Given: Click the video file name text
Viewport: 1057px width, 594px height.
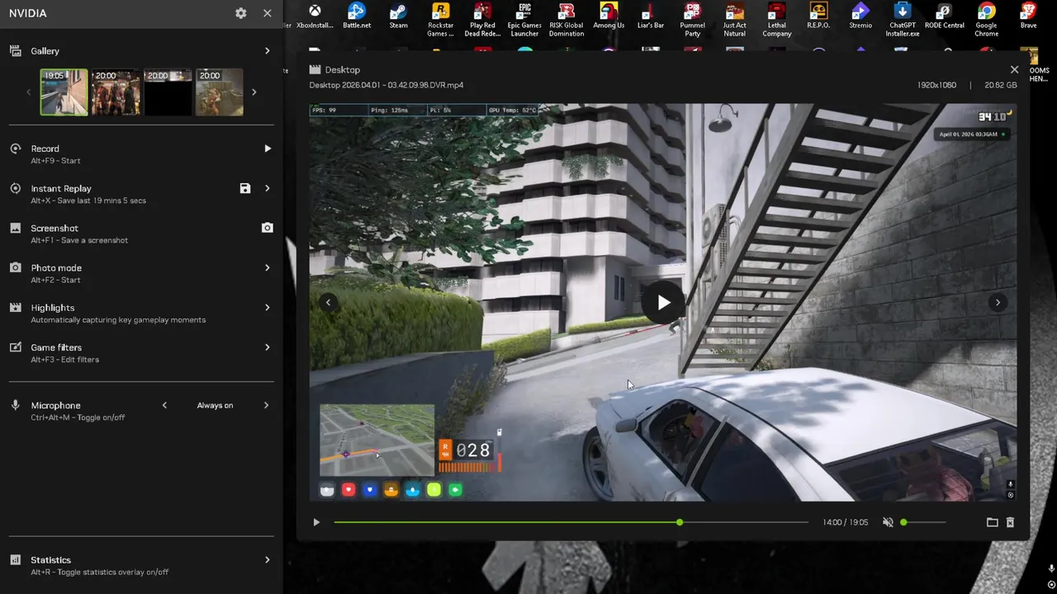Looking at the screenshot, I should [x=386, y=85].
